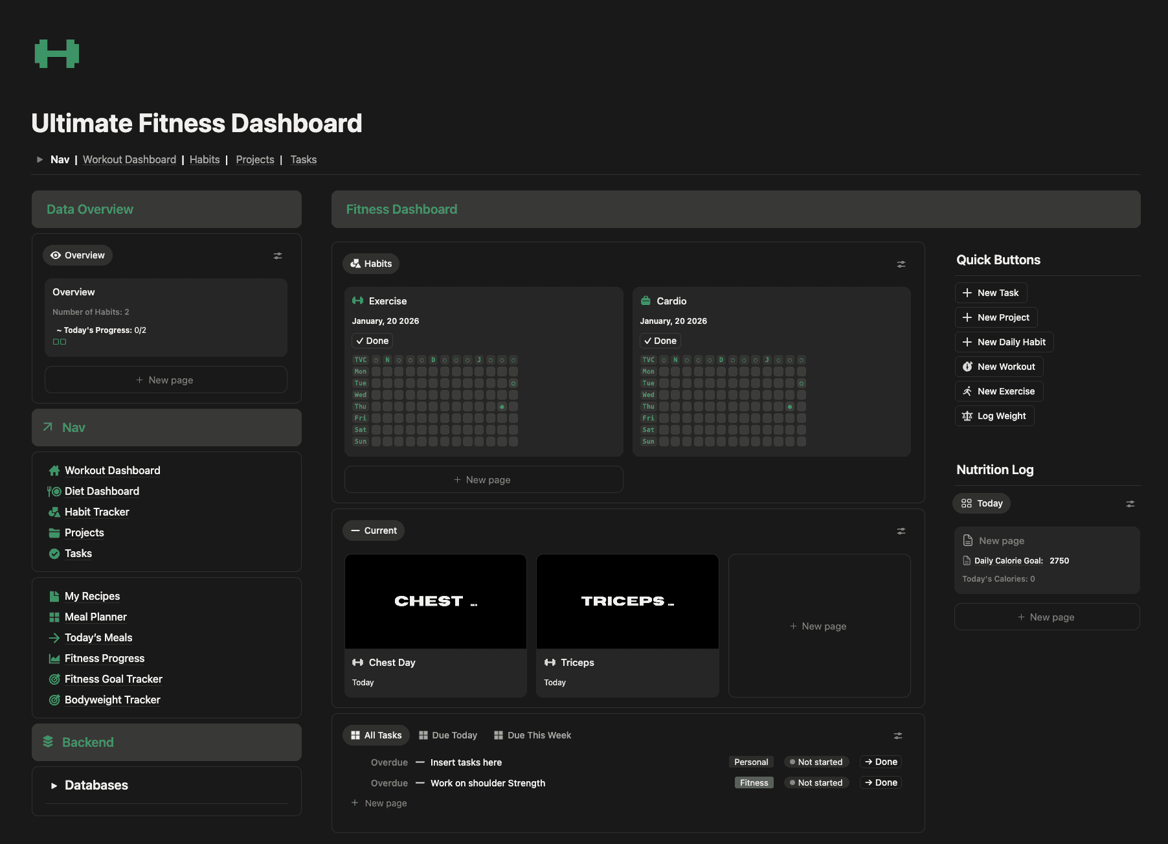Open 'Work on shoulder Strength' Not started status
This screenshot has height=844, width=1168.
pos(816,783)
